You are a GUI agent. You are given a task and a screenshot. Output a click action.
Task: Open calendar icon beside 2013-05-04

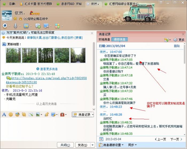click(x=101, y=139)
